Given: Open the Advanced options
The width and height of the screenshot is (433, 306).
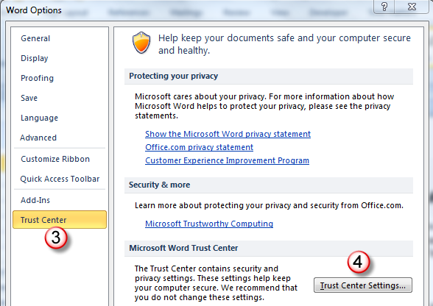Looking at the screenshot, I should pyautogui.click(x=38, y=138).
